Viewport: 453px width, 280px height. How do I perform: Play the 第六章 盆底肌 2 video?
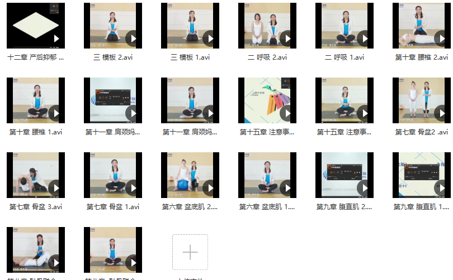click(210, 188)
